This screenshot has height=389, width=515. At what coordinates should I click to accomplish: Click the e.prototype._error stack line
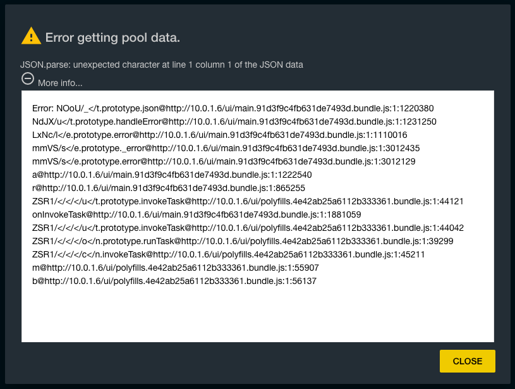226,148
